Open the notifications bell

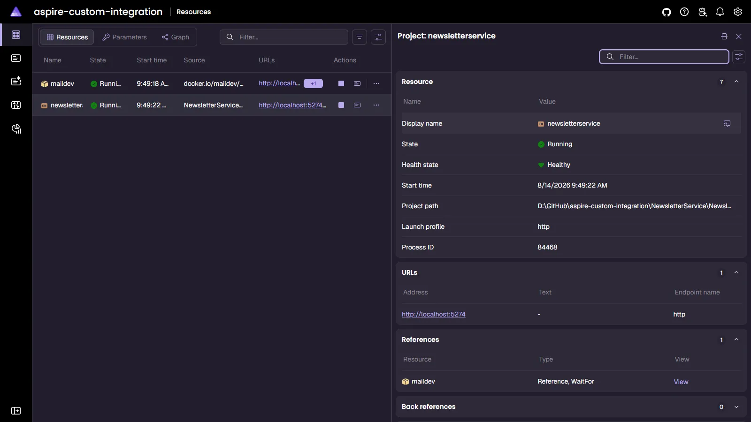(x=720, y=12)
